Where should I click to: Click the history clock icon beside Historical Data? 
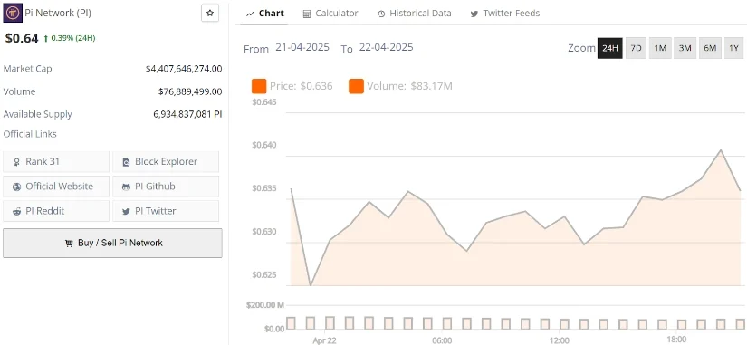coord(381,14)
